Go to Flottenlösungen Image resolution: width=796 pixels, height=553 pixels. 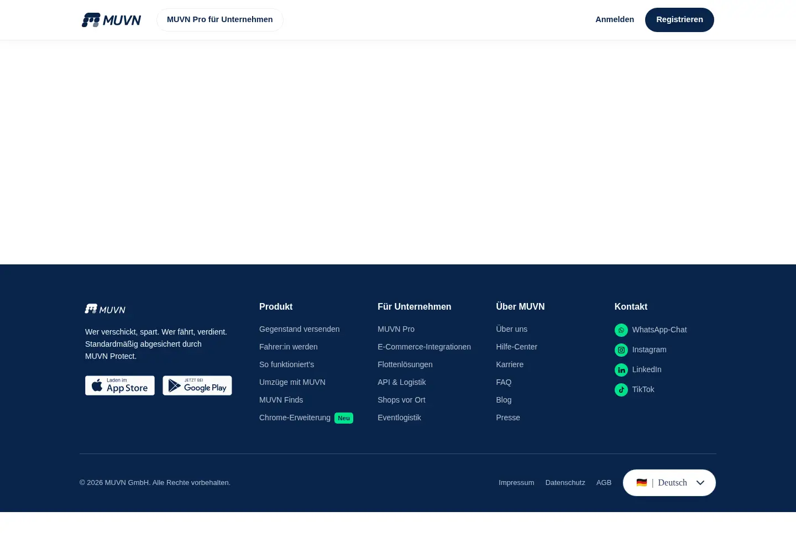coord(405,364)
